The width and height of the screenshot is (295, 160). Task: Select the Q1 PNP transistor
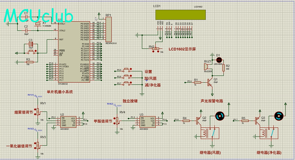coord(211,83)
